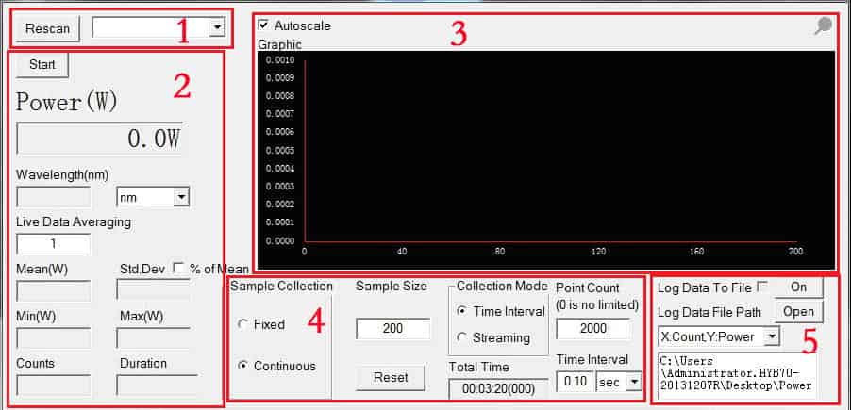Open the device dropdown next to Rescan

click(x=218, y=28)
